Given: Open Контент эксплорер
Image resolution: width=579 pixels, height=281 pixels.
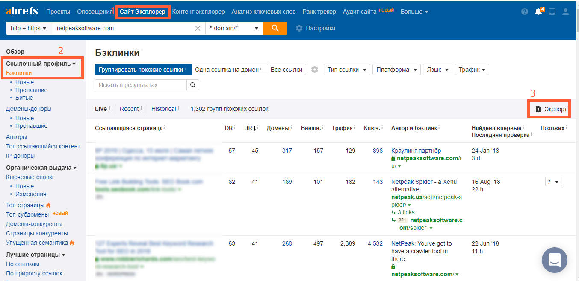Looking at the screenshot, I should click(198, 12).
